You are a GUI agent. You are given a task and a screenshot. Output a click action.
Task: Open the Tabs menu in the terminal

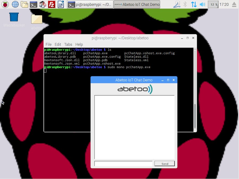68,44
